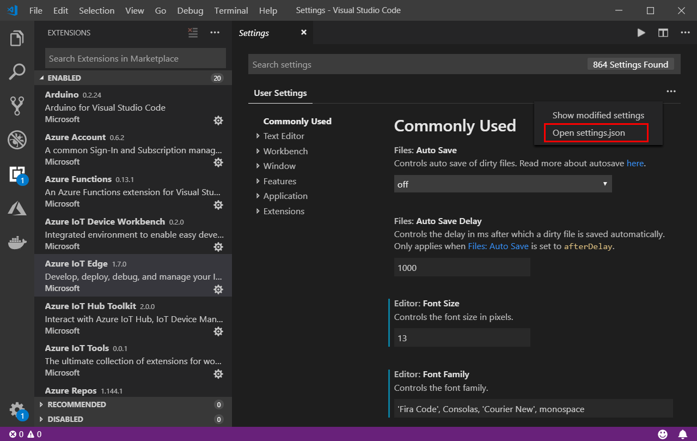Screen dimensions: 697x441
Task: Click Azure IoT Device Workbench manage gear
Action: [218, 247]
